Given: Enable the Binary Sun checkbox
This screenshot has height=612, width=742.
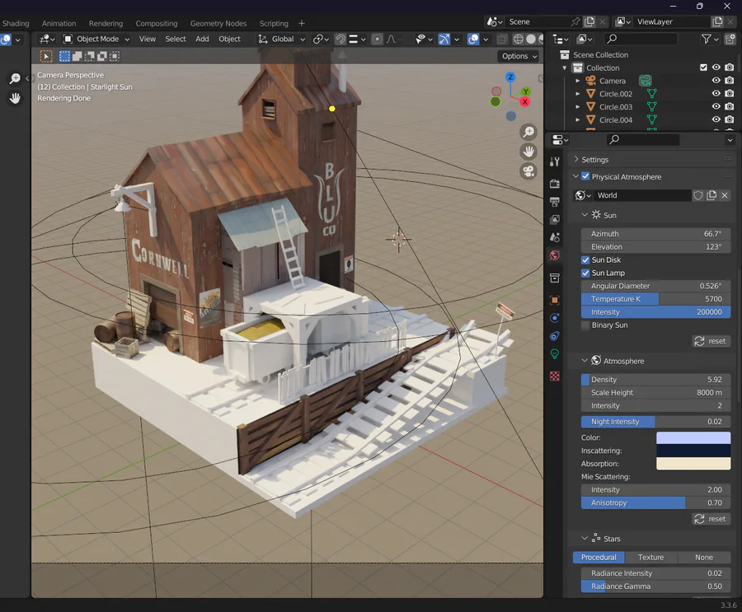Looking at the screenshot, I should pyautogui.click(x=585, y=325).
